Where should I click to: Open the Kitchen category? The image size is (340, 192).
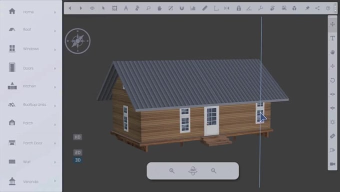point(31,86)
